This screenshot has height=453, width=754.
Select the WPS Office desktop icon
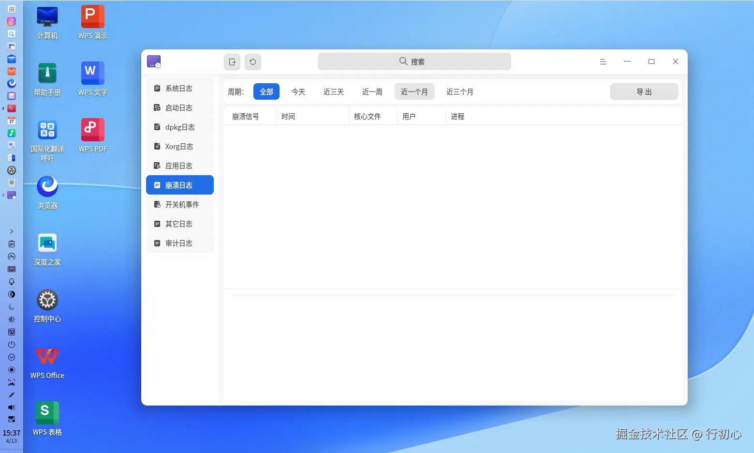click(x=47, y=363)
